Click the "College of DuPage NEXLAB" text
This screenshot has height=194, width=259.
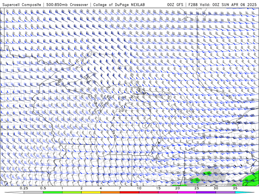coord(119,5)
